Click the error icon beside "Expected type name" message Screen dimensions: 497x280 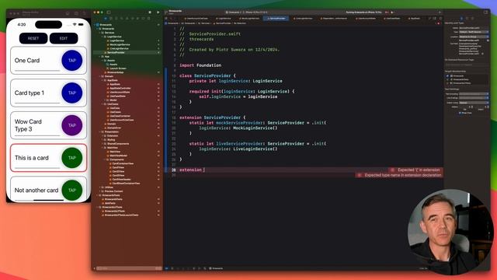pyautogui.click(x=359, y=175)
